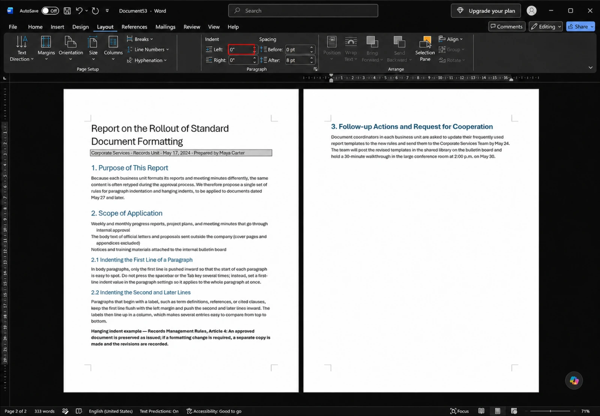Image resolution: width=600 pixels, height=416 pixels.
Task: Click the Comments button
Action: 507,26
